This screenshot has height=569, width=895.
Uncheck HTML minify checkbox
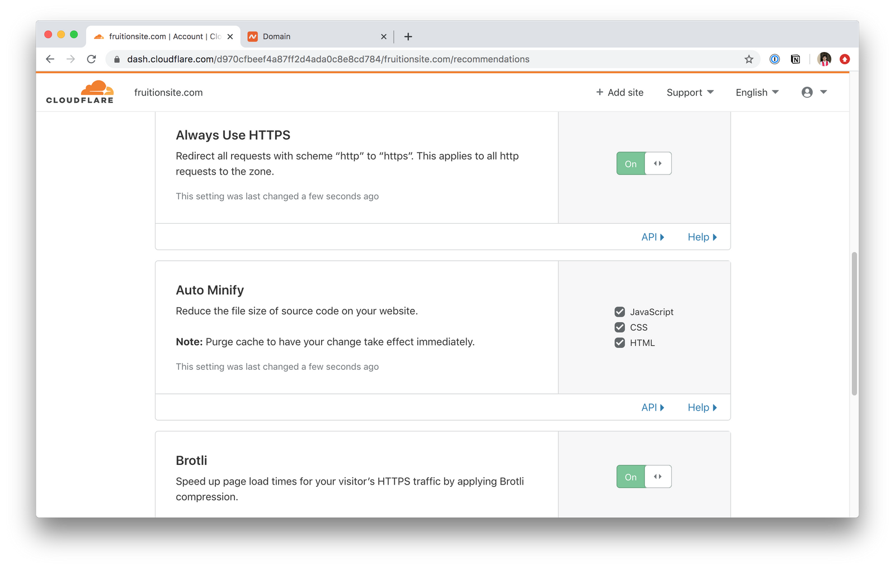(620, 343)
